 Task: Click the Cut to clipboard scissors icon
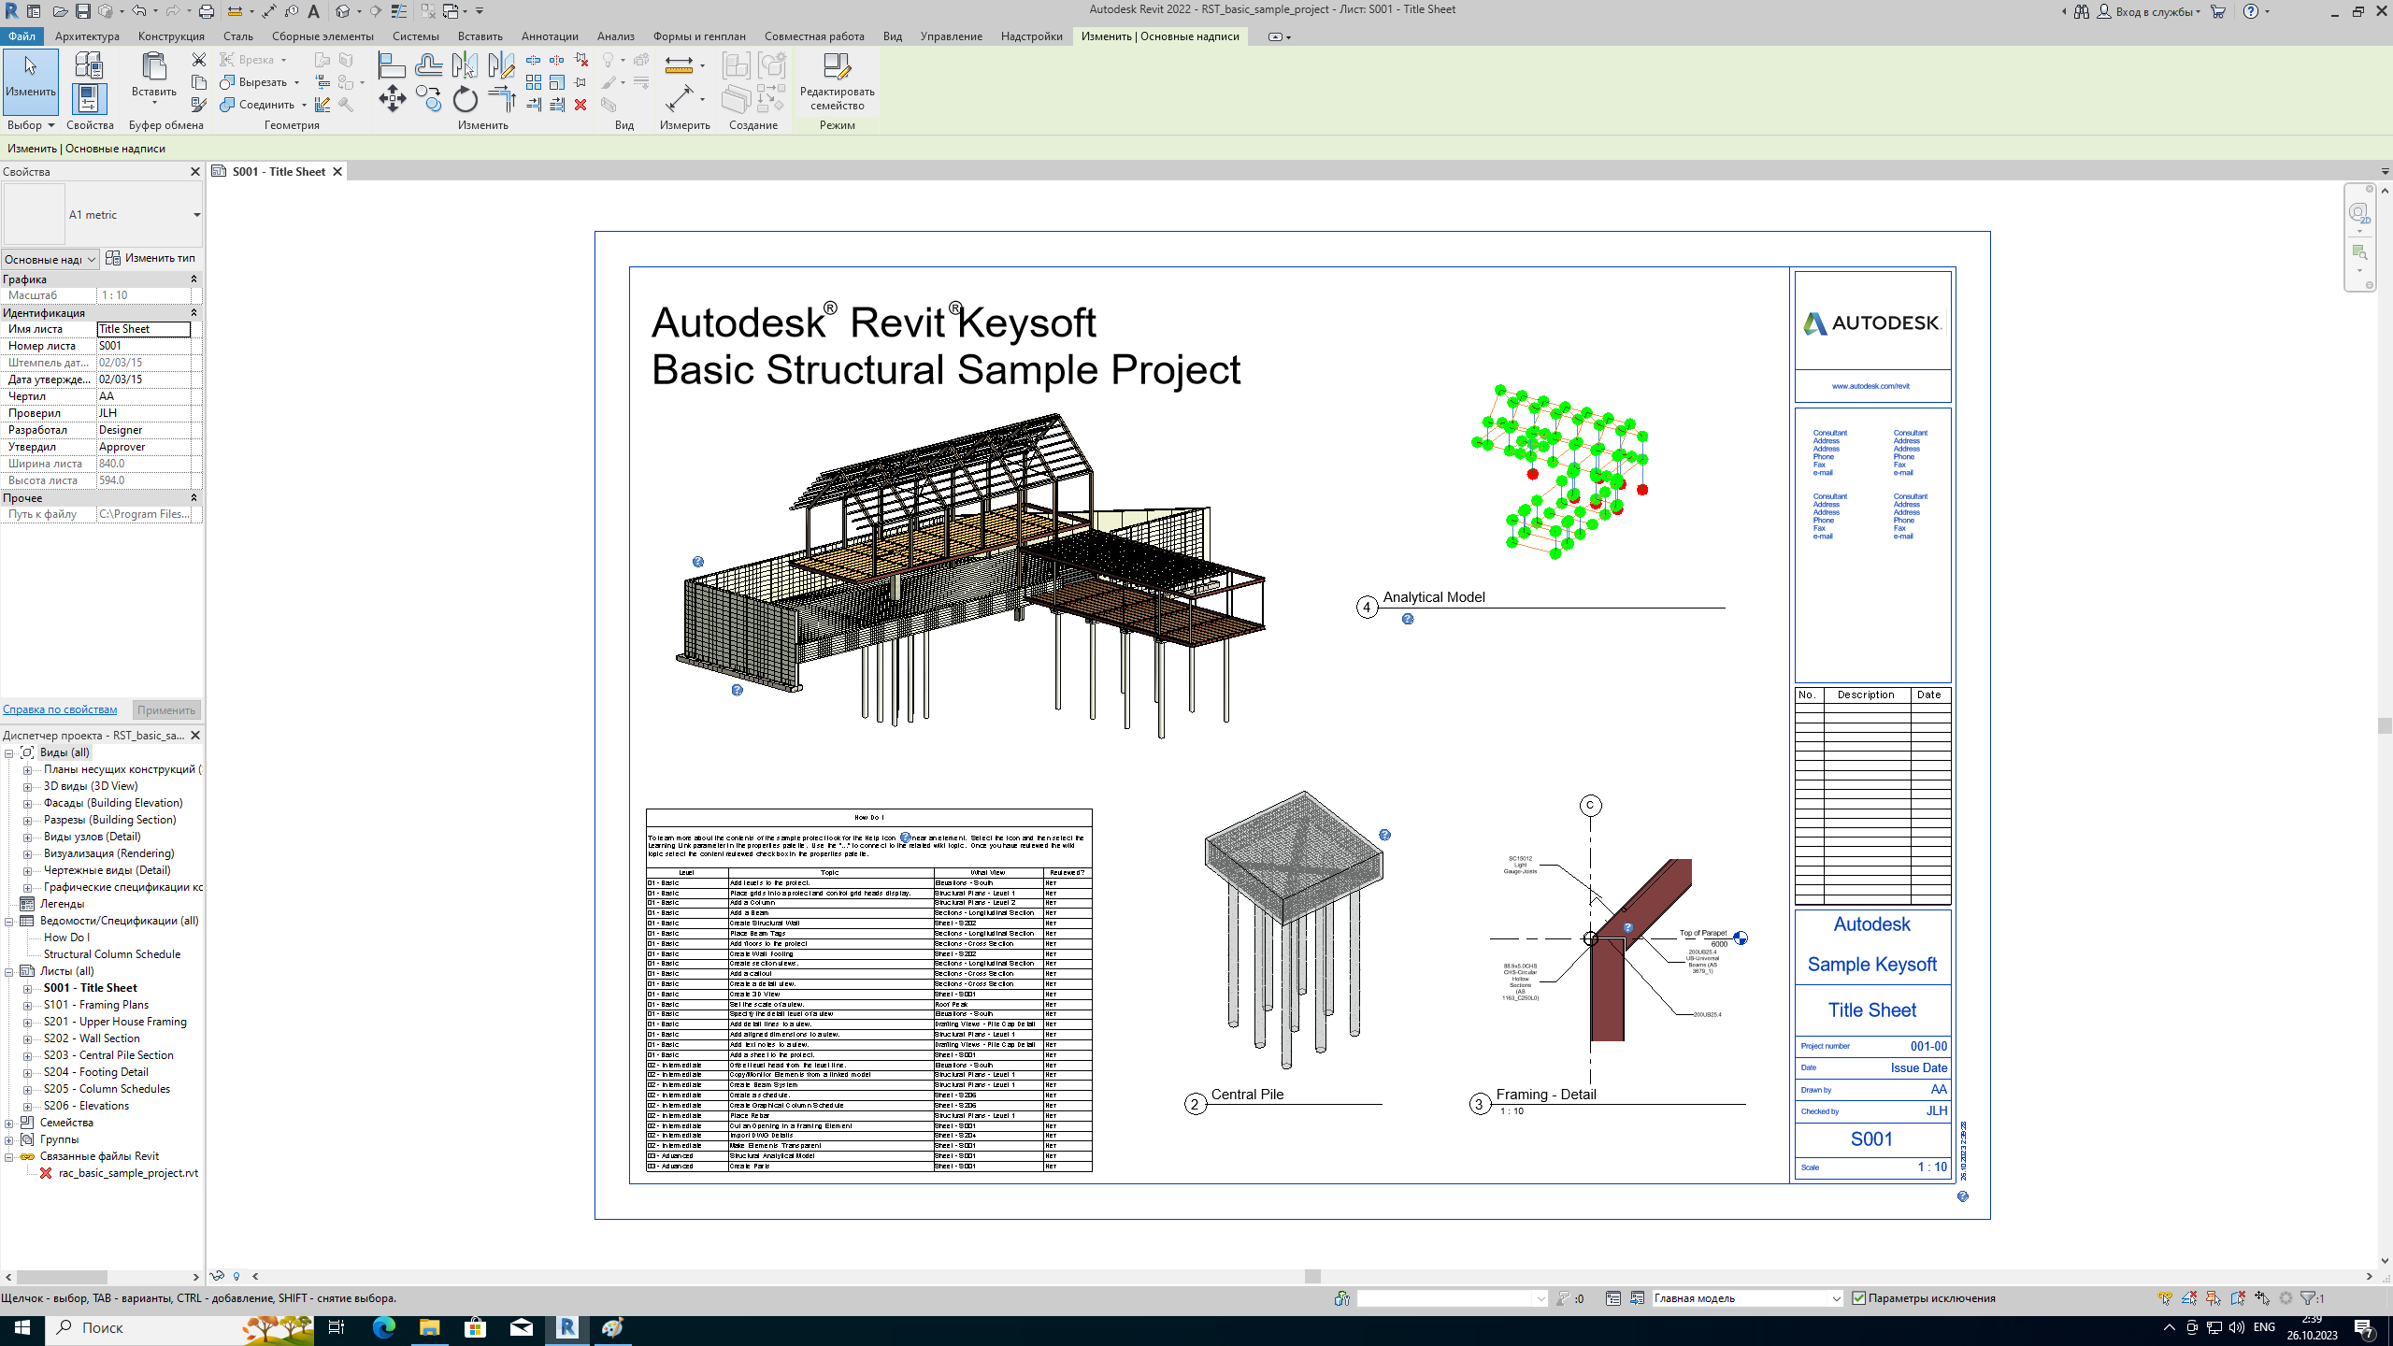click(199, 60)
